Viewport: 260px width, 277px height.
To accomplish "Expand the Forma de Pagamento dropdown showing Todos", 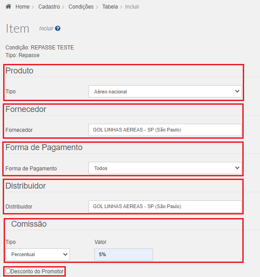I will 165,168.
